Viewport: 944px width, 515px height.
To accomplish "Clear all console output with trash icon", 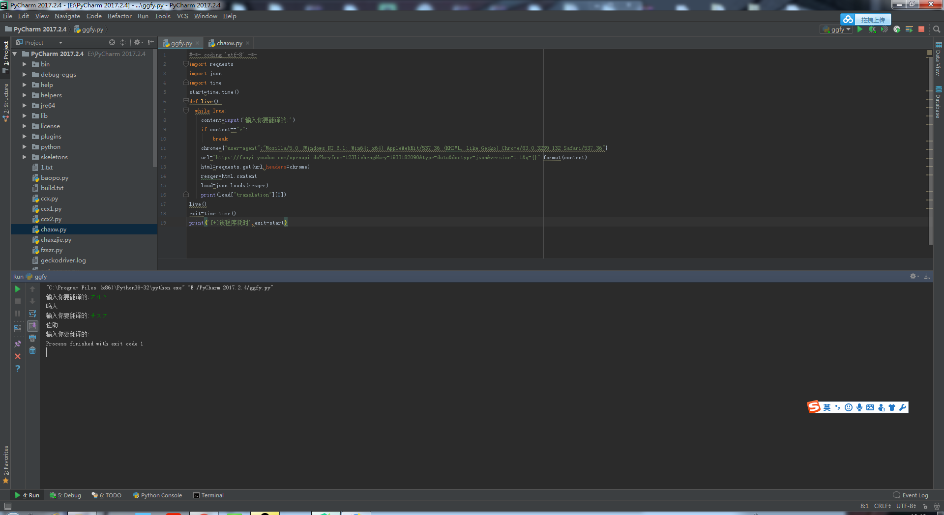I will tap(32, 350).
